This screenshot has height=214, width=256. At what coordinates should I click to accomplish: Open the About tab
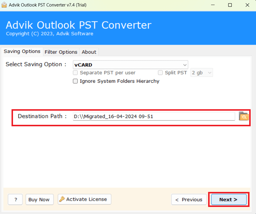[x=89, y=52]
